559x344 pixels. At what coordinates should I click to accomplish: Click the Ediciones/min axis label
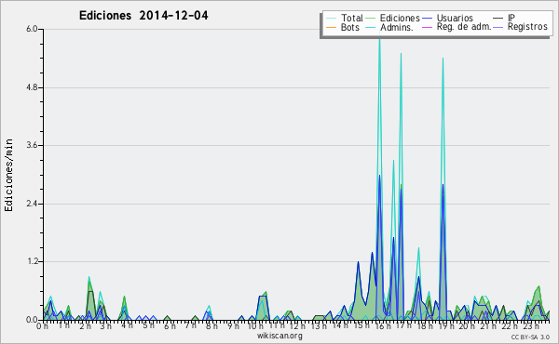(8, 175)
